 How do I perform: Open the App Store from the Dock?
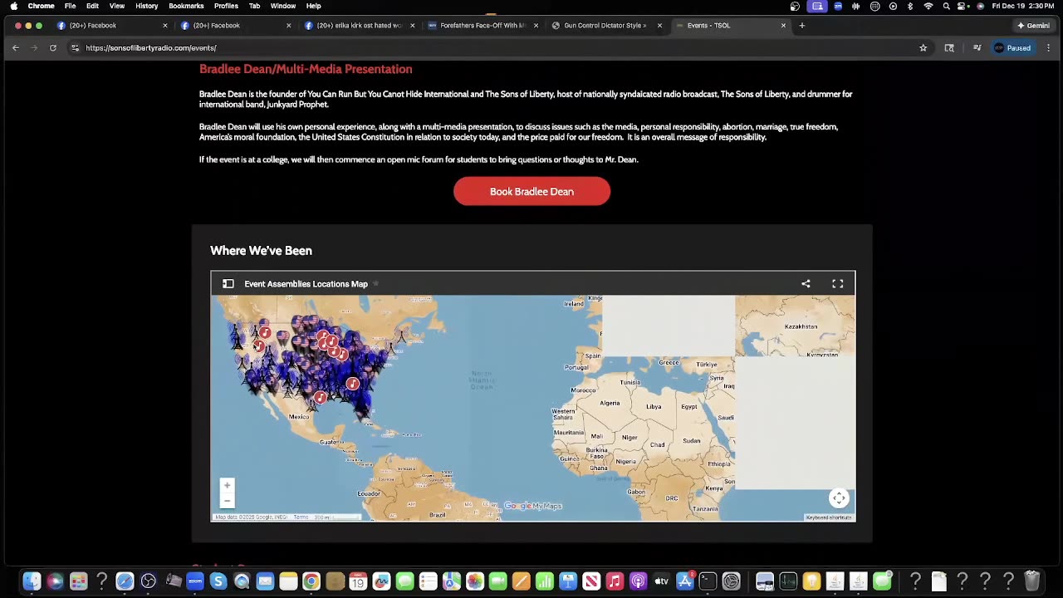685,581
